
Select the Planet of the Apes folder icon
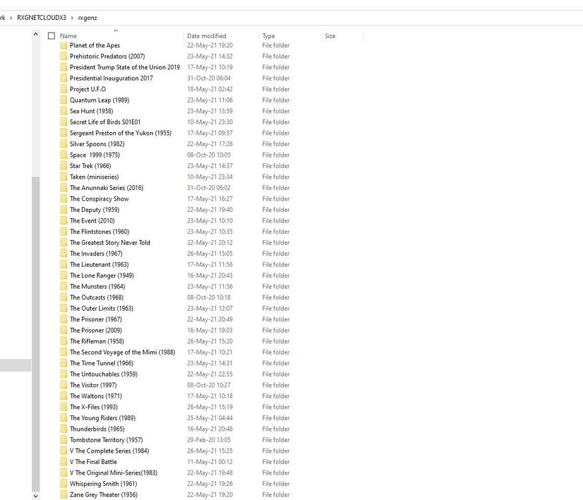[64, 45]
